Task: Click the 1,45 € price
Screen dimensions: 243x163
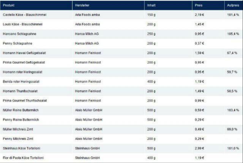Action: (199, 24)
